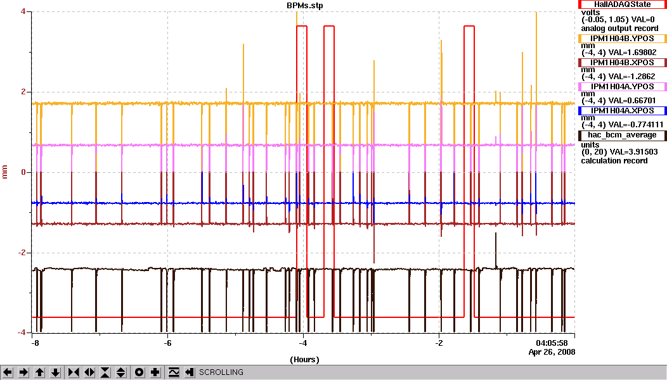
Task: Click the 04:05:58 timestamp on the axis
Action: point(552,343)
